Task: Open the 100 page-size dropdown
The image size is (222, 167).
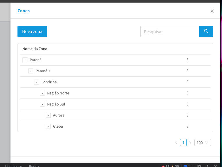Action: (x=202, y=143)
